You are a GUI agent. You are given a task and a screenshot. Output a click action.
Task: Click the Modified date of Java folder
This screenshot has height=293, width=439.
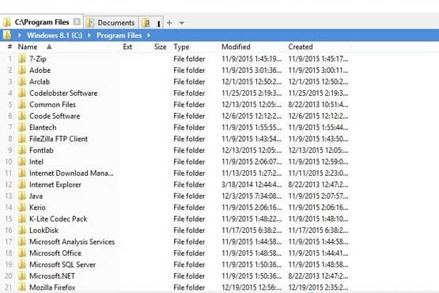click(x=252, y=196)
